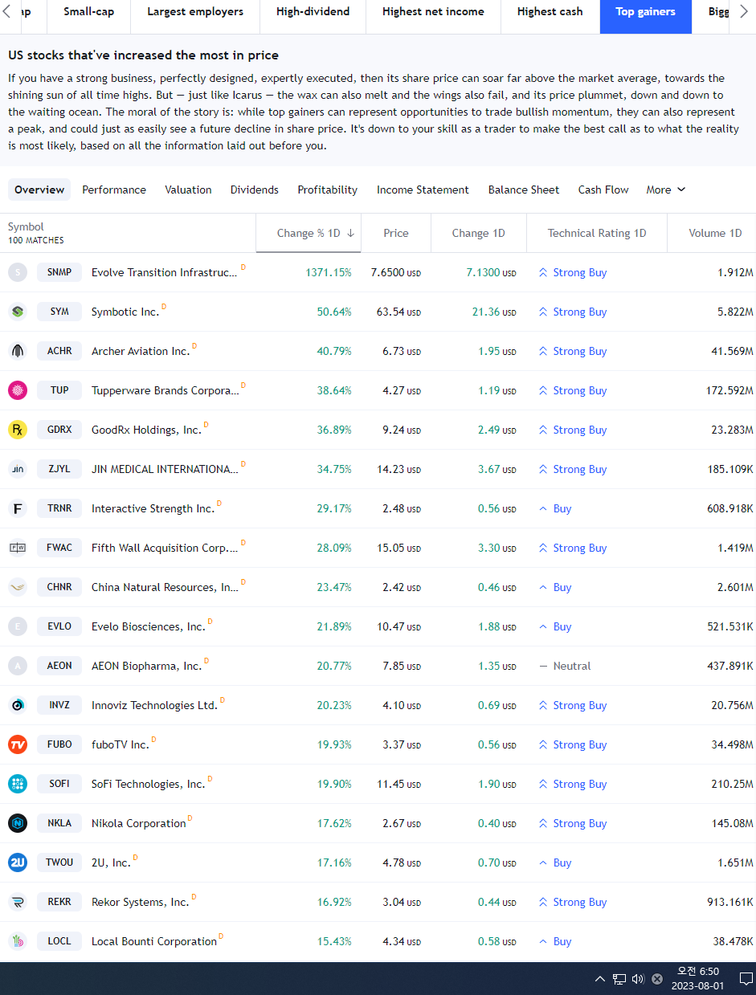Screen dimensions: 756x995
Task: Select the Highest net income tab
Action: [x=433, y=11]
